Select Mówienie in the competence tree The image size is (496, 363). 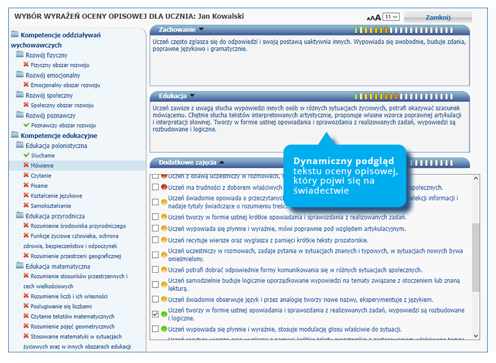tap(41, 165)
